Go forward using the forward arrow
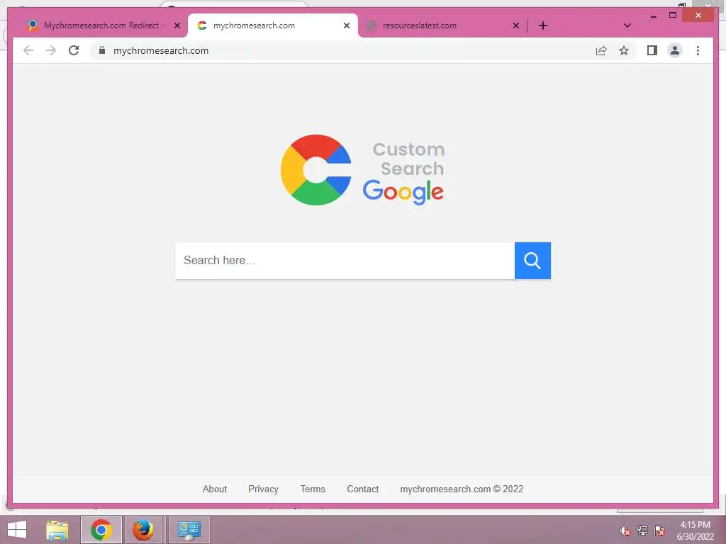 coord(51,50)
